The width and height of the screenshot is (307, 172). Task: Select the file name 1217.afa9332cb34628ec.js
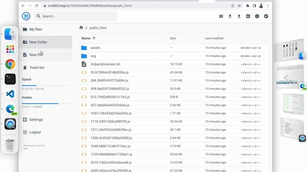[111, 129]
